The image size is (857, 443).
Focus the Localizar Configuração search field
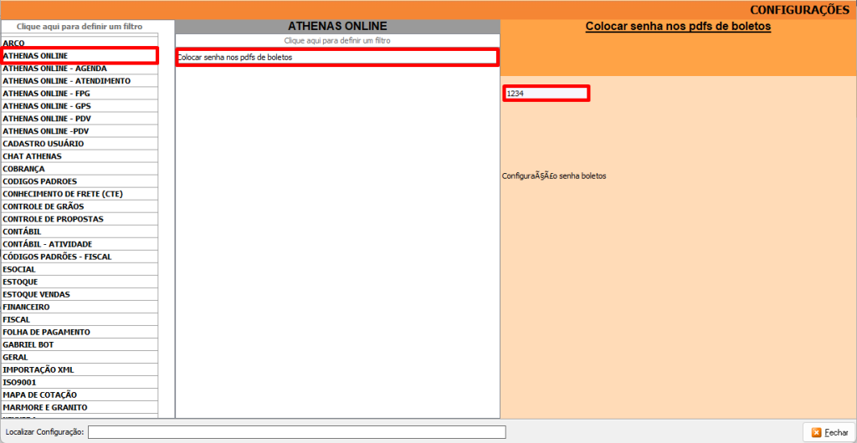(297, 432)
